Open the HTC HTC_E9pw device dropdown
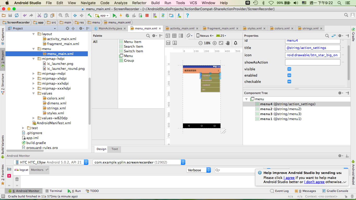Screen dimensions: 356x200 (x=51, y=162)
